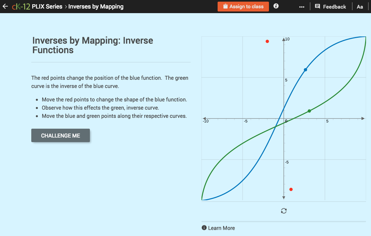
Task: Click the back arrow in the header
Action: 5,6
